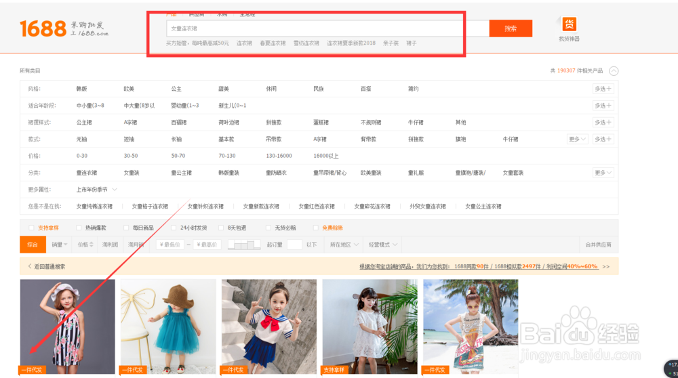The image size is (678, 378).
Task: Choose 旗袍 in the 款式 row
Action: [460, 139]
